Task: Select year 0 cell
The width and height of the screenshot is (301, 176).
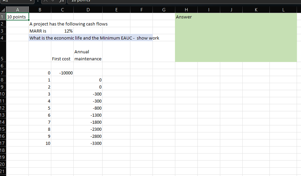Action: (40, 73)
